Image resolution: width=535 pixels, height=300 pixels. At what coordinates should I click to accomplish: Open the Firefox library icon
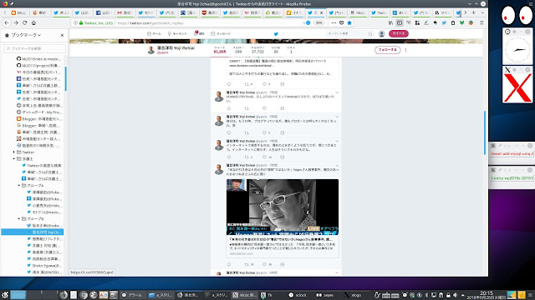point(390,22)
